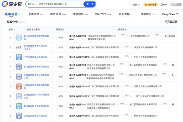Open the 广东五芳斋食品有限公司 company link
The image size is (183, 122).
(35, 57)
